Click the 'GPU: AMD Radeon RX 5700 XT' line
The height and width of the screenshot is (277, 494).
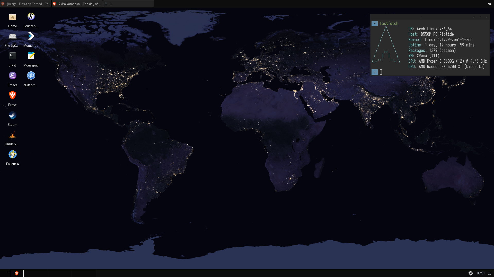(x=446, y=67)
